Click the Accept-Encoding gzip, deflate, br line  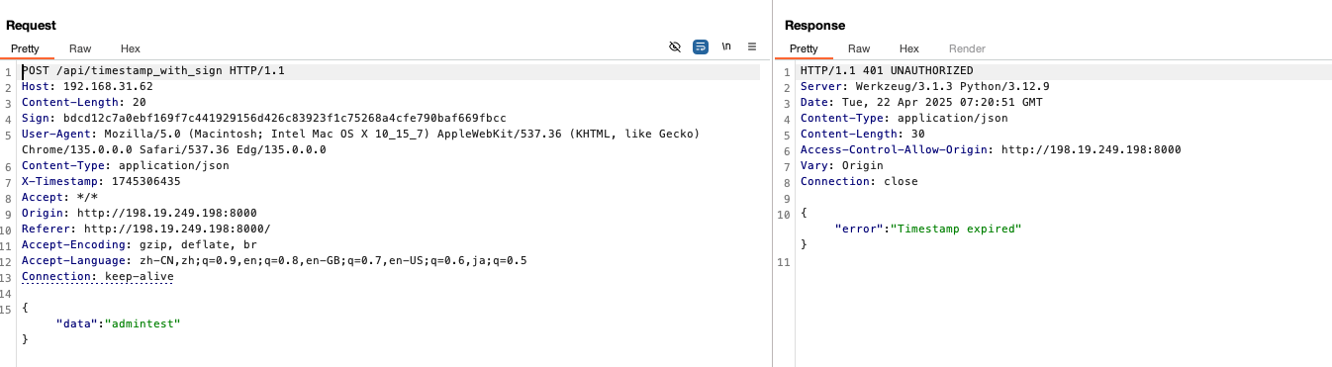coord(140,245)
